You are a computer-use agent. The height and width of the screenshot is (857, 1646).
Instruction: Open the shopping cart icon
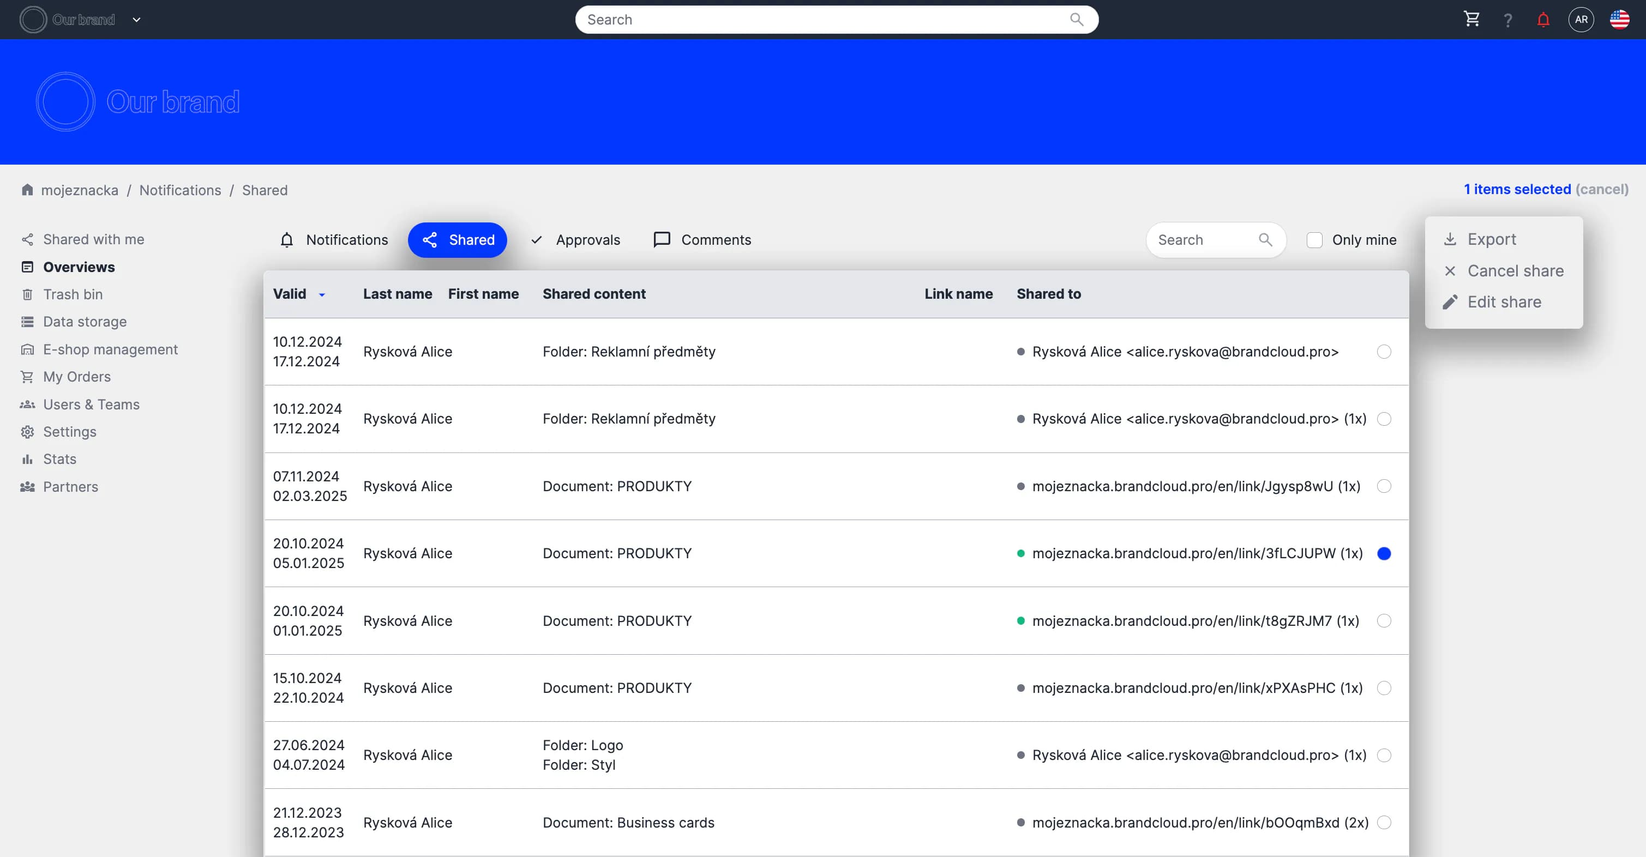(1471, 19)
